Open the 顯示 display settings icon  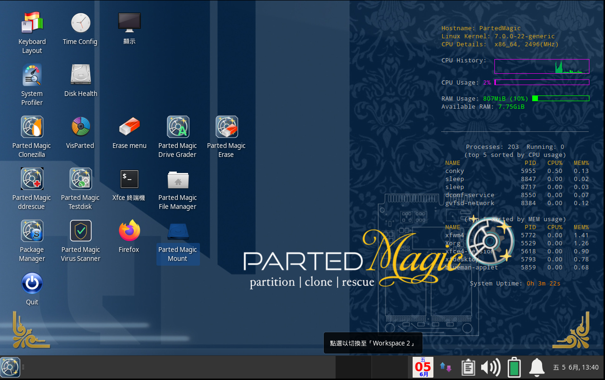(x=129, y=23)
